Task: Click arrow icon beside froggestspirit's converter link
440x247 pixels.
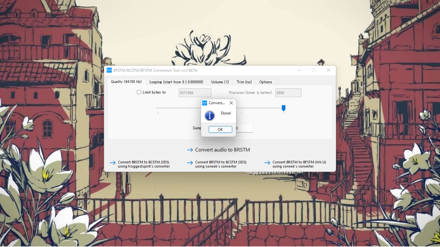Action: coord(113,163)
